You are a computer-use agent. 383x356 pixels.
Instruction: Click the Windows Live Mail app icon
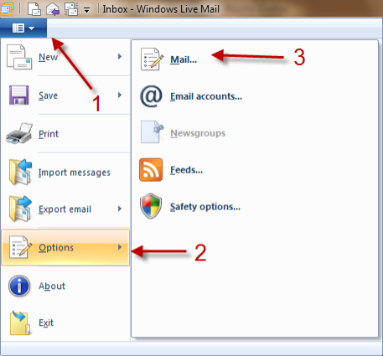click(6, 9)
